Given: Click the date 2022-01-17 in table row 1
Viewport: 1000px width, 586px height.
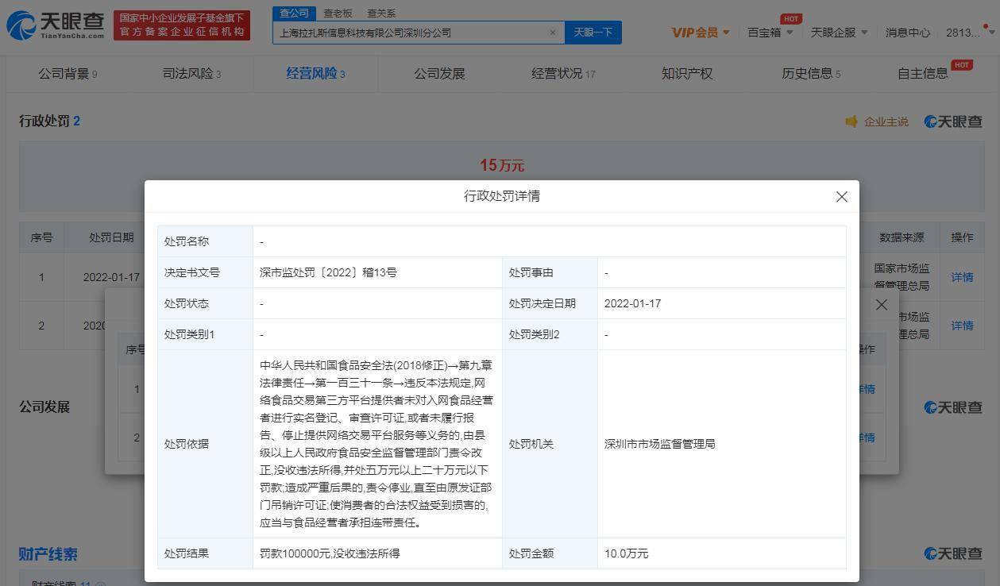Looking at the screenshot, I should pos(111,277).
